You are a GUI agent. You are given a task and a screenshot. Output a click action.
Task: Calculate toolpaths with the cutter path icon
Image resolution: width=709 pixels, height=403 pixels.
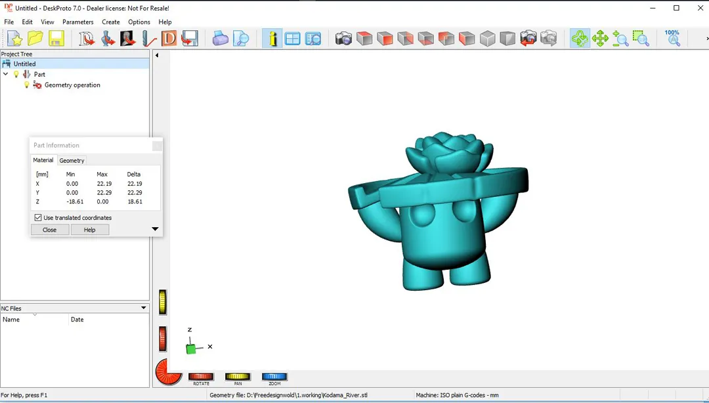click(149, 39)
